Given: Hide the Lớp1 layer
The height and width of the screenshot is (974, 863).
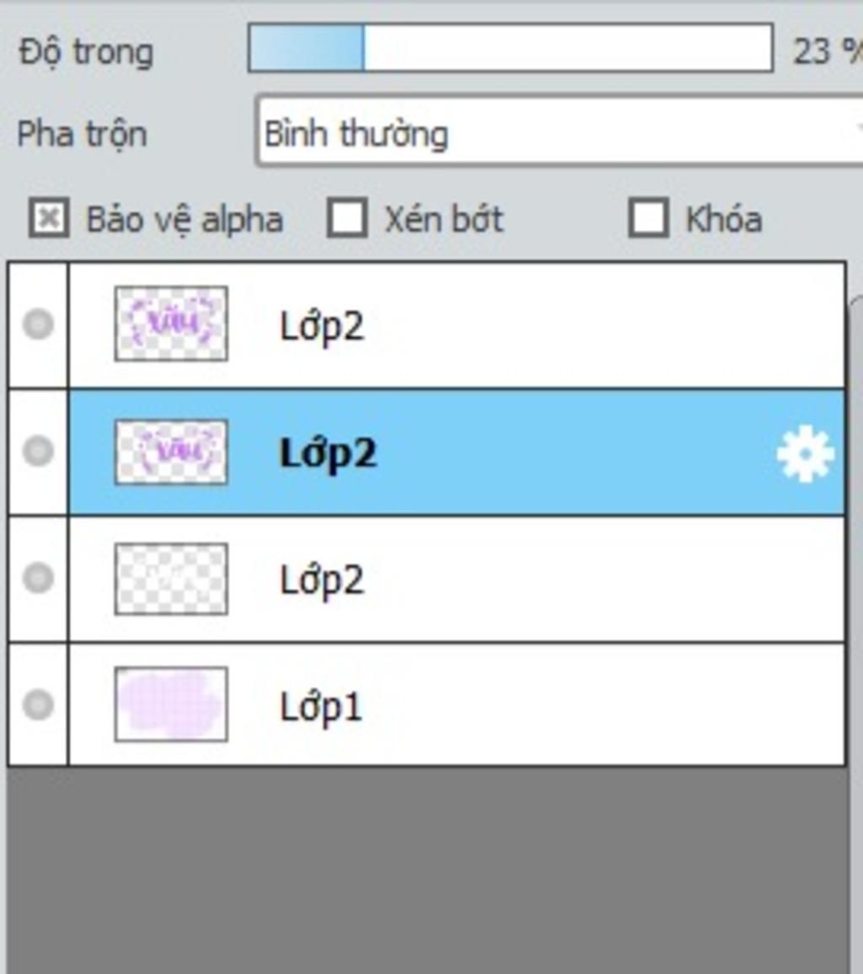Looking at the screenshot, I should click(38, 704).
